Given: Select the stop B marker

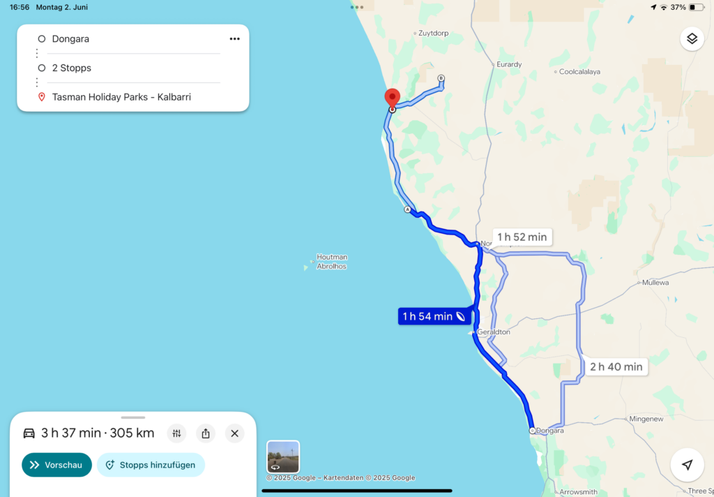Looking at the screenshot, I should click(441, 78).
